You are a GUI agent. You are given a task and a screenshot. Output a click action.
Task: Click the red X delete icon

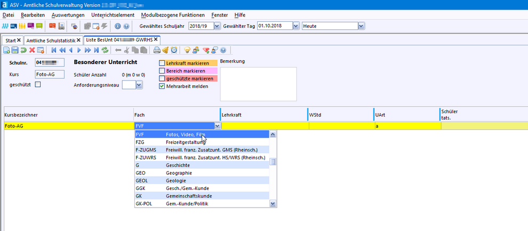pyautogui.click(x=32, y=50)
